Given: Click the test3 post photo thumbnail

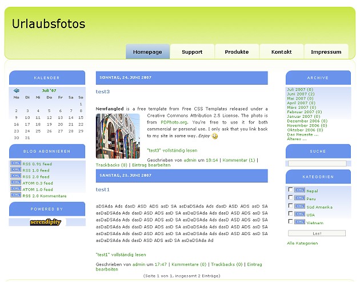Looking at the screenshot, I should [x=118, y=136].
